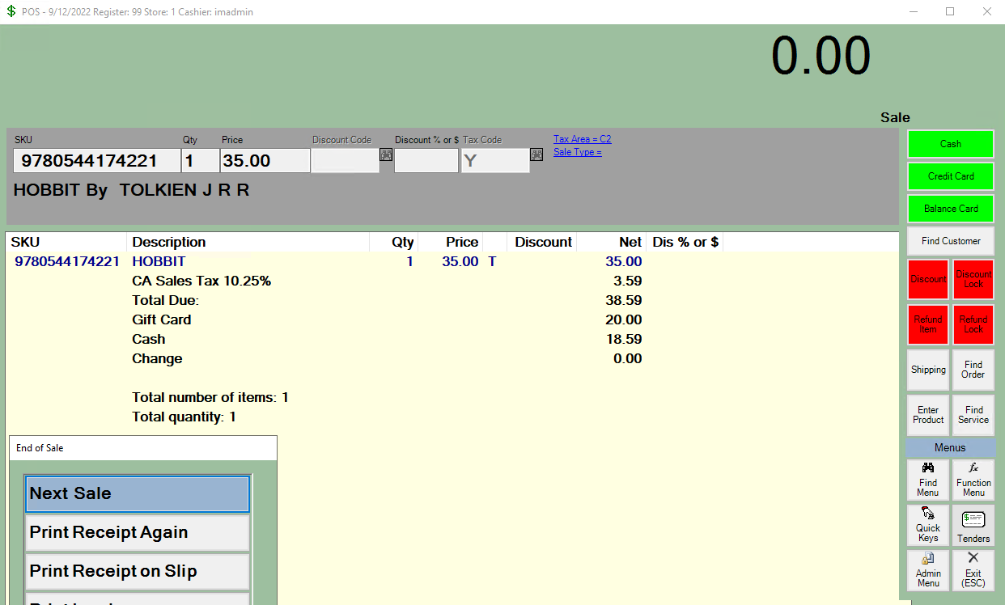Select Next Sale in End of Sale menu
1005x605 pixels.
[138, 493]
